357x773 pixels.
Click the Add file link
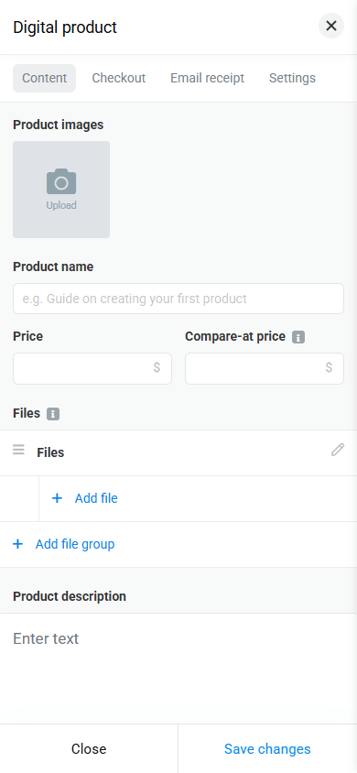[96, 498]
